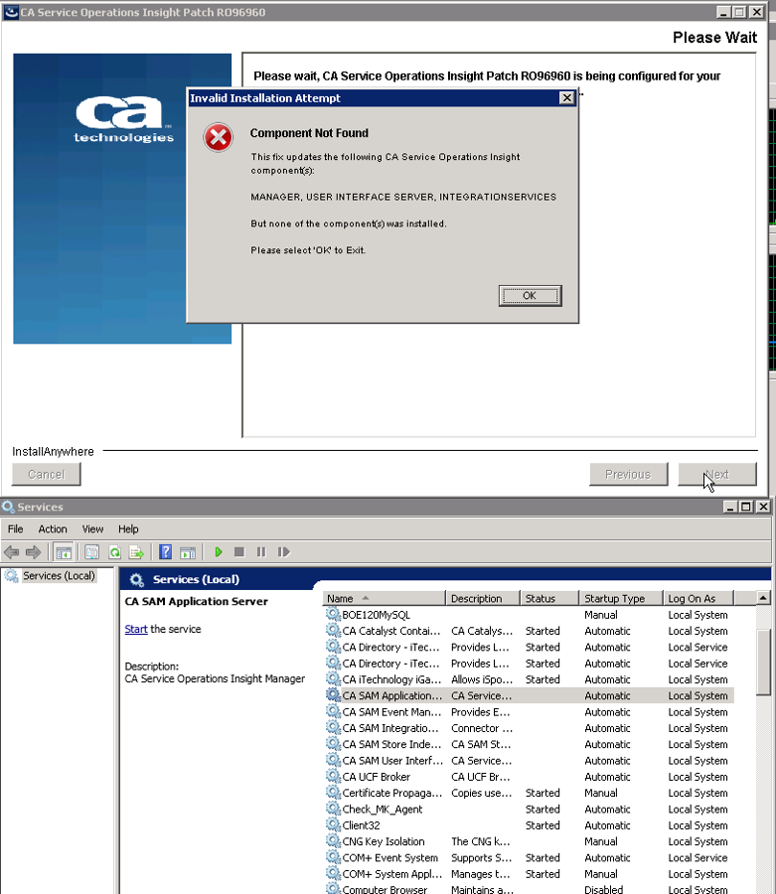Click the gear icon next to CA UCF Broker
This screenshot has height=894, width=776.
[x=333, y=776]
